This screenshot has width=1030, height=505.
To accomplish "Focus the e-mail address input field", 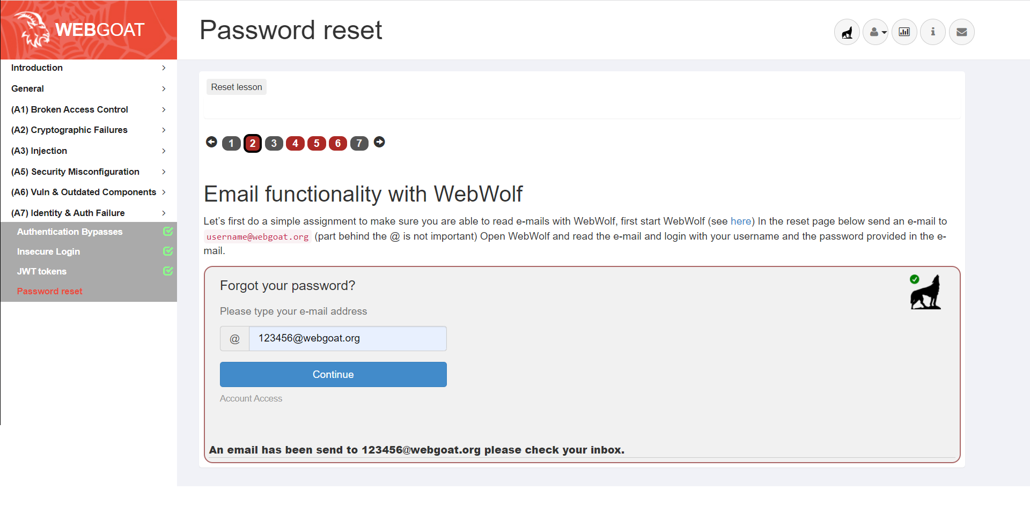I will (x=348, y=339).
